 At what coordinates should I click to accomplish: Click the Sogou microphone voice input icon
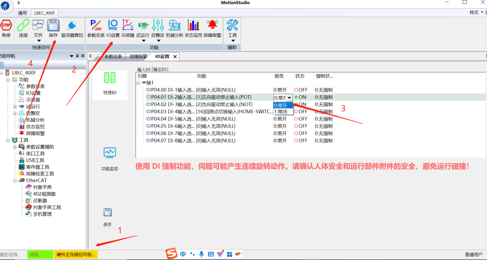201,254
